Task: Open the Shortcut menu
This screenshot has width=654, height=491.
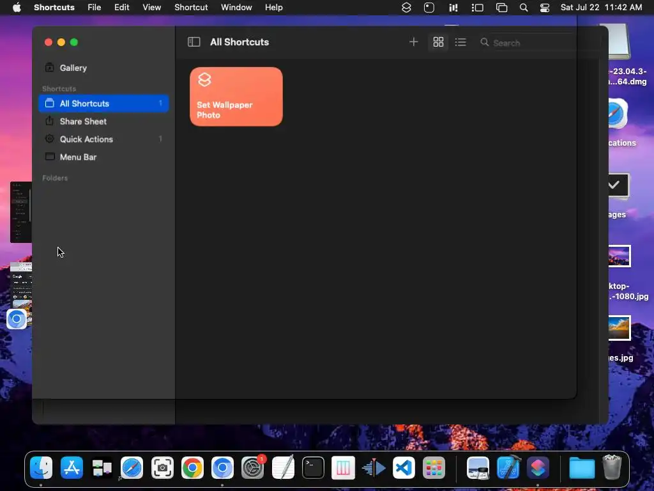Action: tap(191, 7)
